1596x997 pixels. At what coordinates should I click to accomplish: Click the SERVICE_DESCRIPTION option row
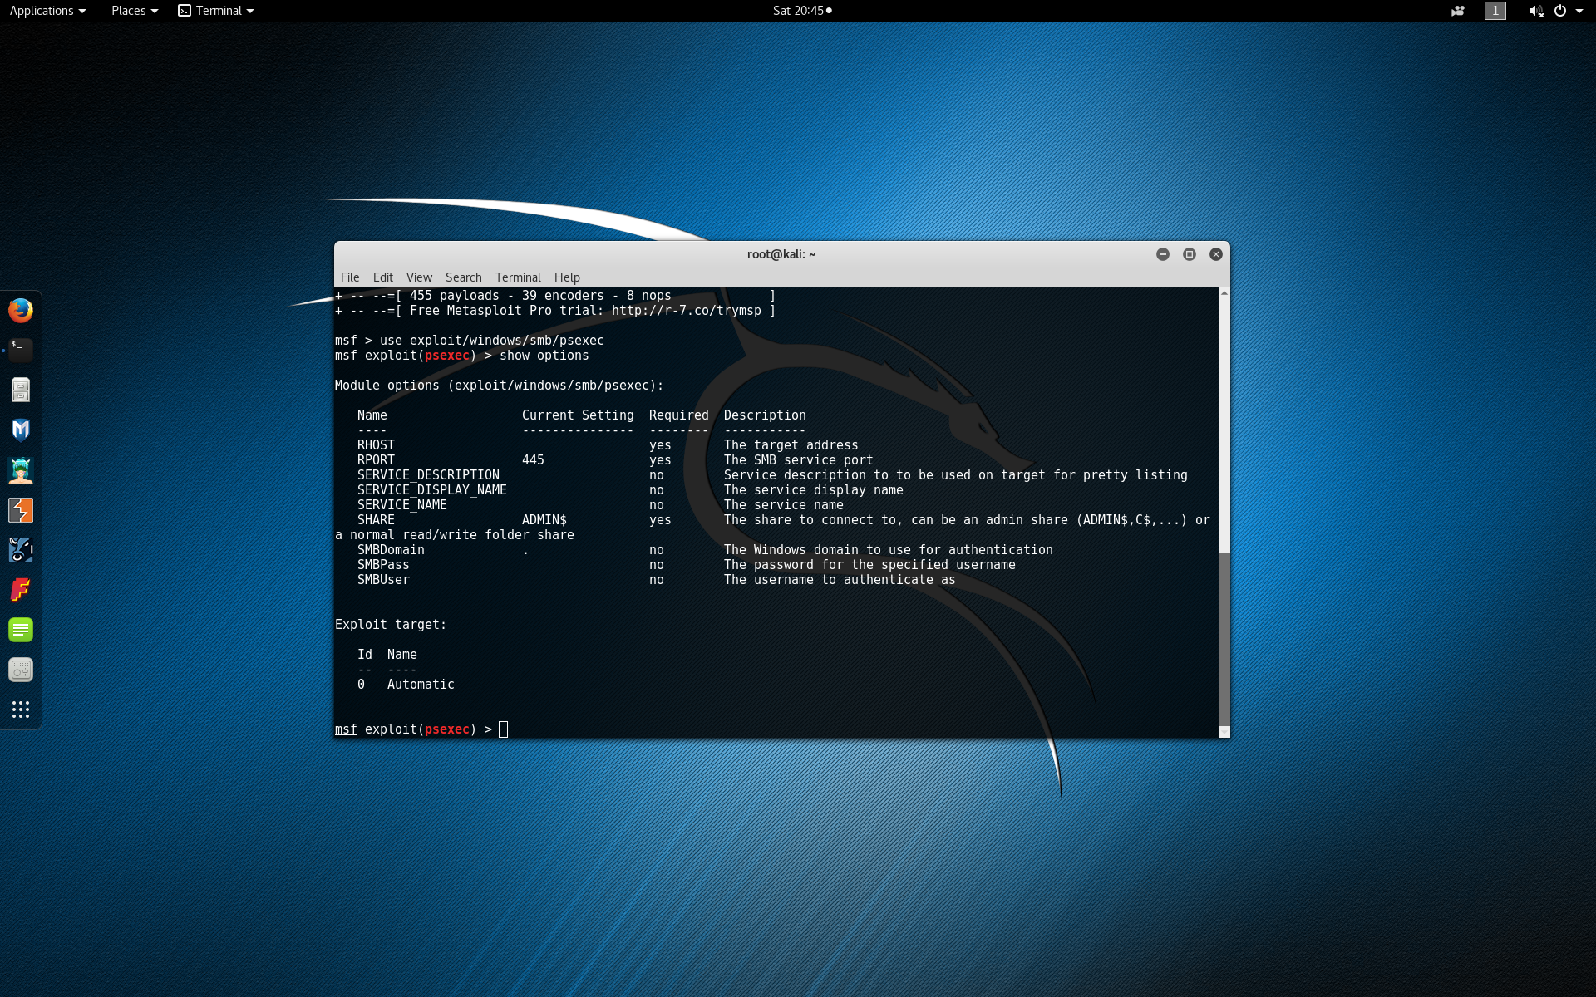[772, 475]
